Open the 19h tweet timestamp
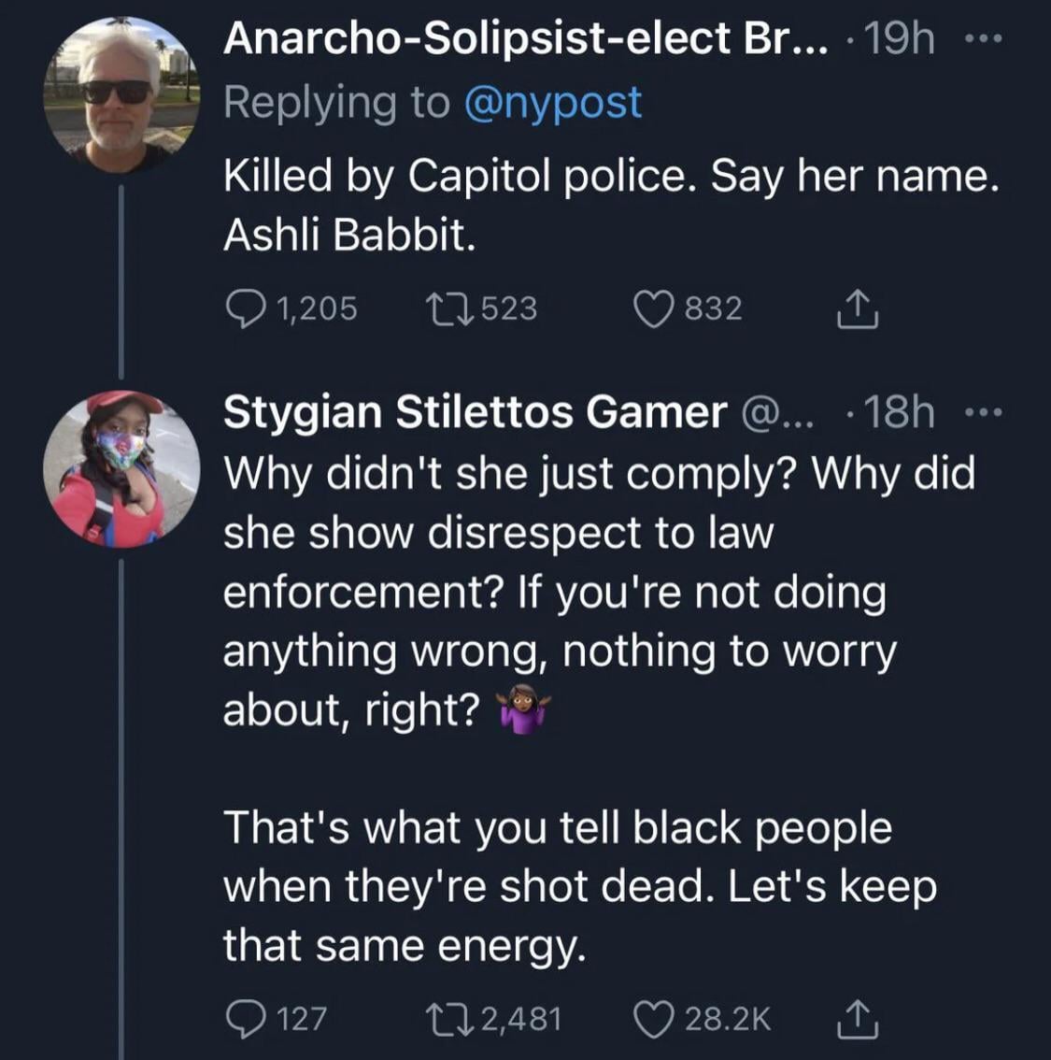Viewport: 1051px width, 1060px height. coord(899,39)
